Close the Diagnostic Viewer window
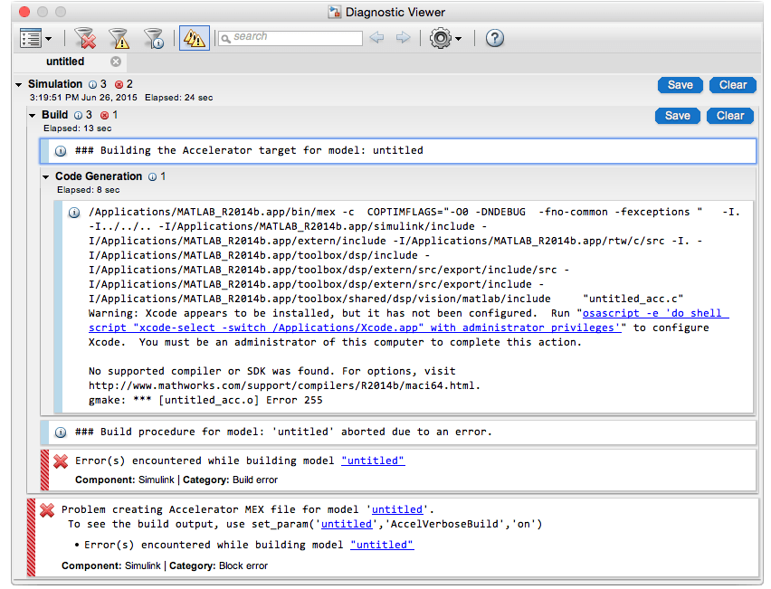The height and width of the screenshot is (589, 771). 24,12
